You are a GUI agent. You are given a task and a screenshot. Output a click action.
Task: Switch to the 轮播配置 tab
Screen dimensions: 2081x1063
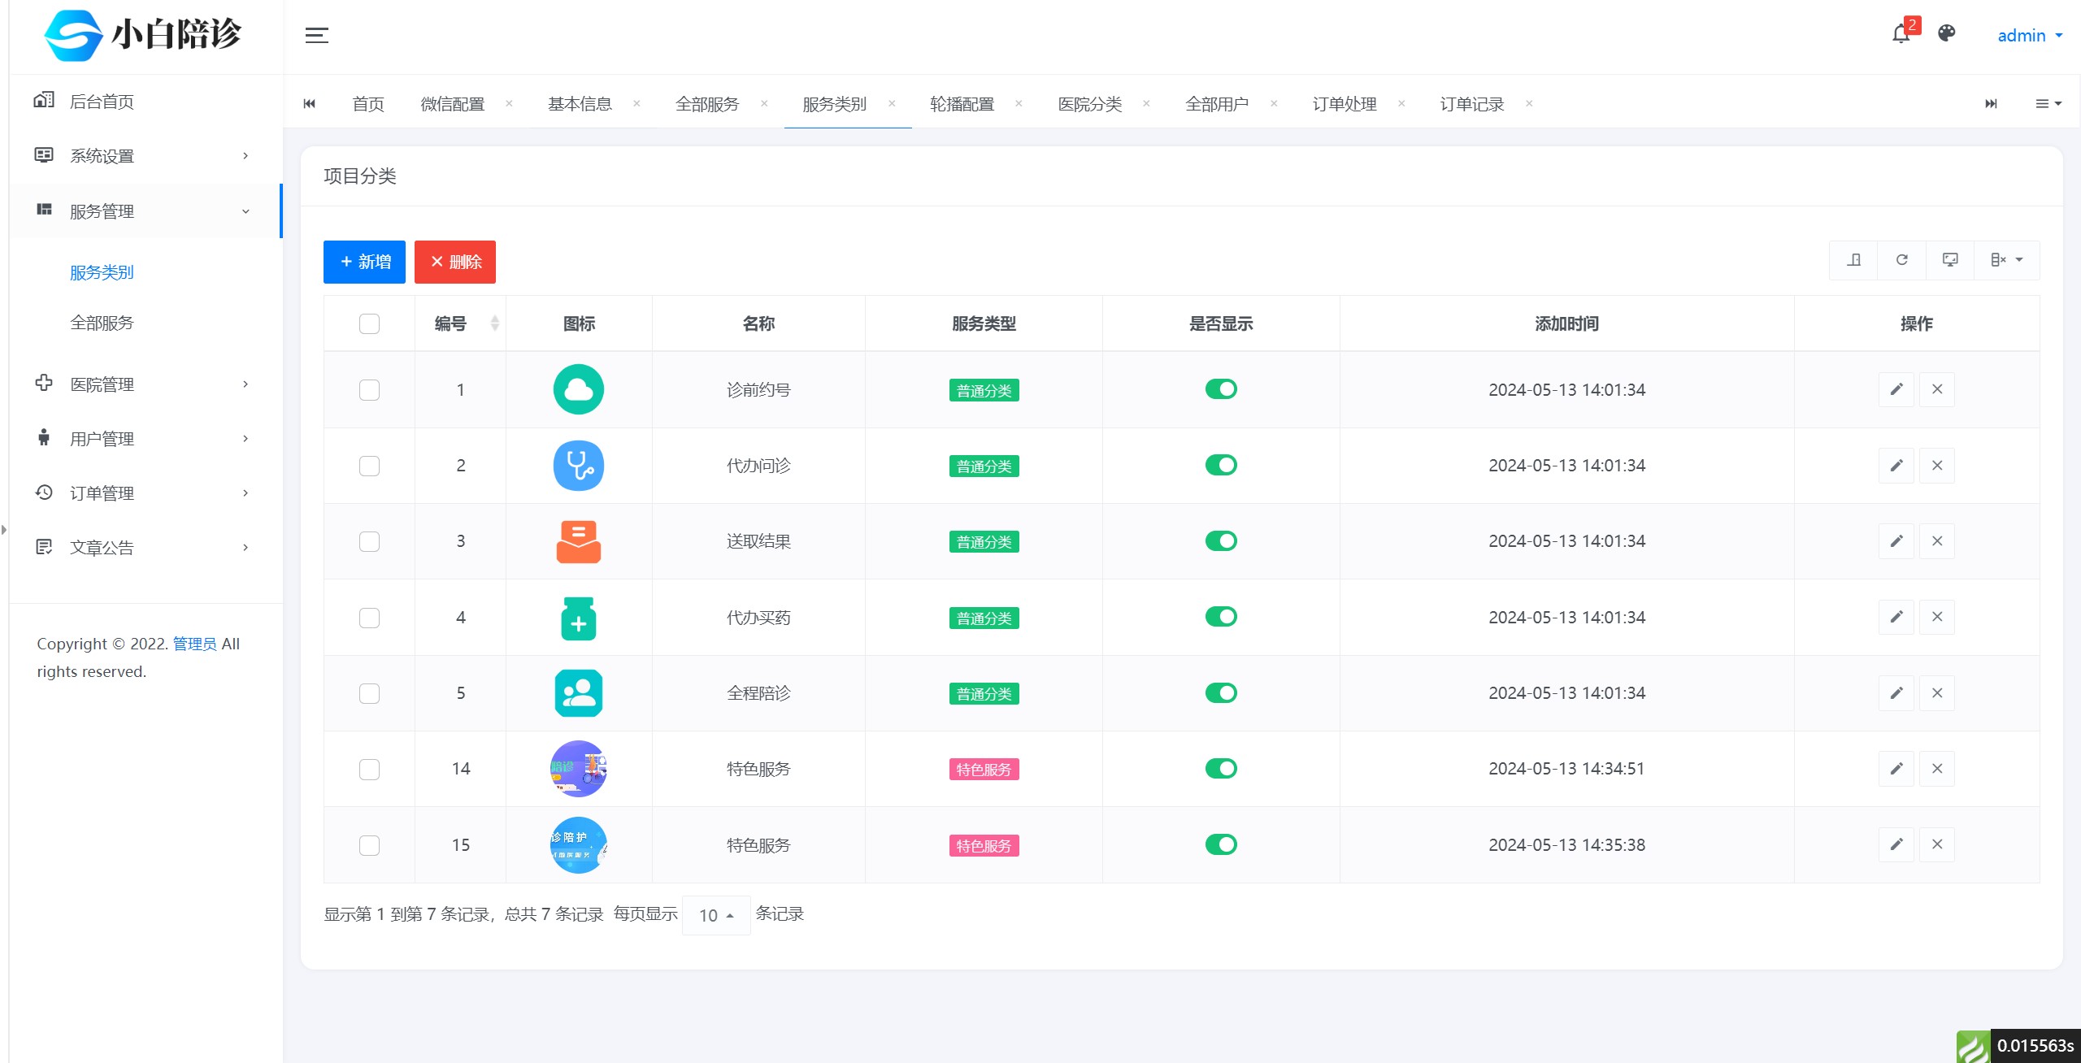[962, 104]
